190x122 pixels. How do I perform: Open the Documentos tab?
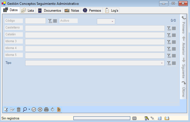coord(50,11)
